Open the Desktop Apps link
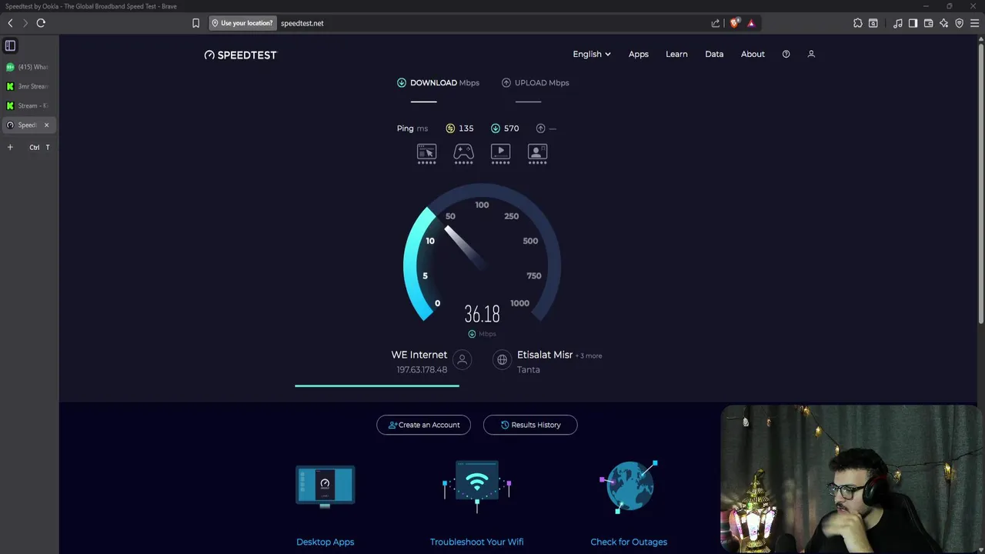Screen dimensions: 985x554 tap(325, 542)
